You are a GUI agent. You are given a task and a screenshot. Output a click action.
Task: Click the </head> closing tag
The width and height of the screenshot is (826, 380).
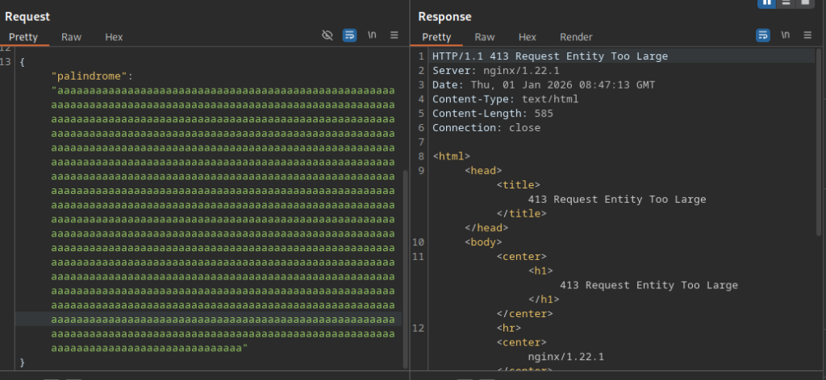tap(486, 228)
